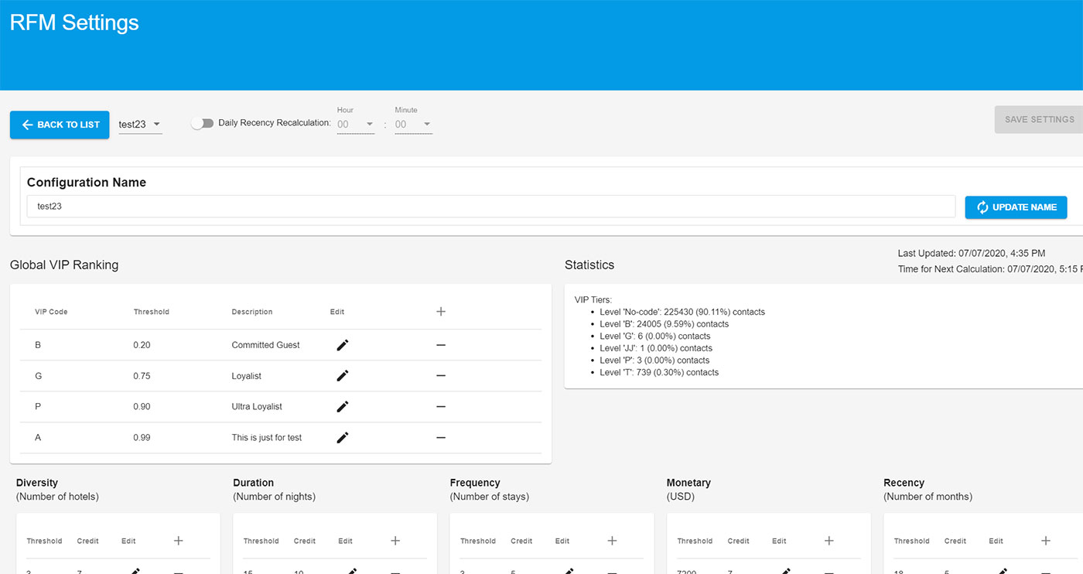Add a new Duration threshold row

pyautogui.click(x=395, y=541)
